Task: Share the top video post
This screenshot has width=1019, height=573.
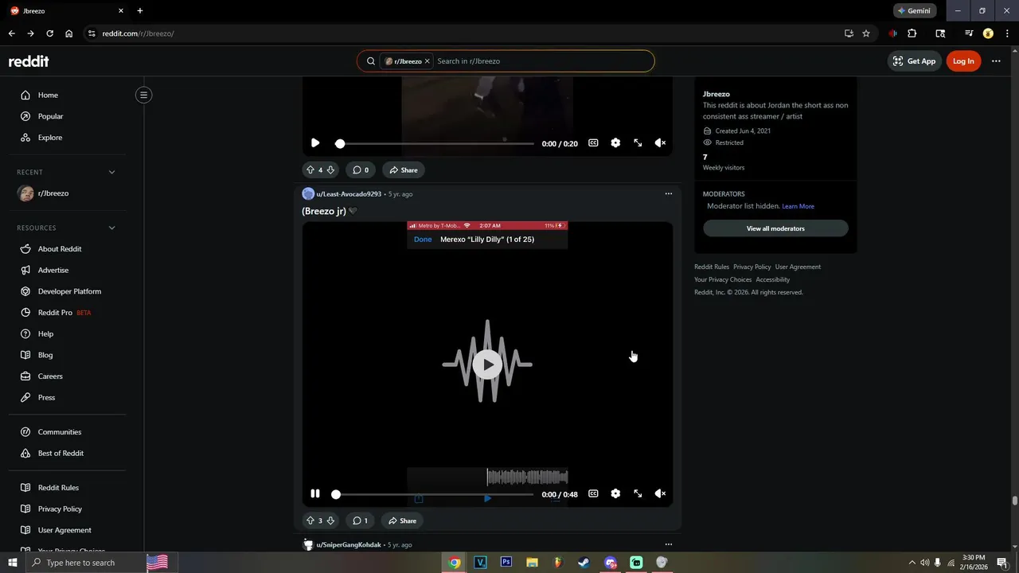Action: (x=404, y=170)
